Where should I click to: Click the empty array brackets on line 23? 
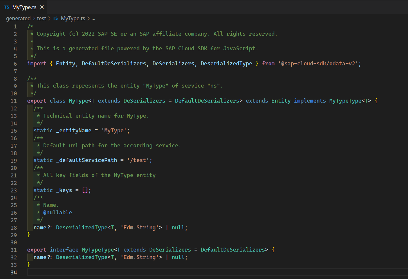click(x=85, y=190)
